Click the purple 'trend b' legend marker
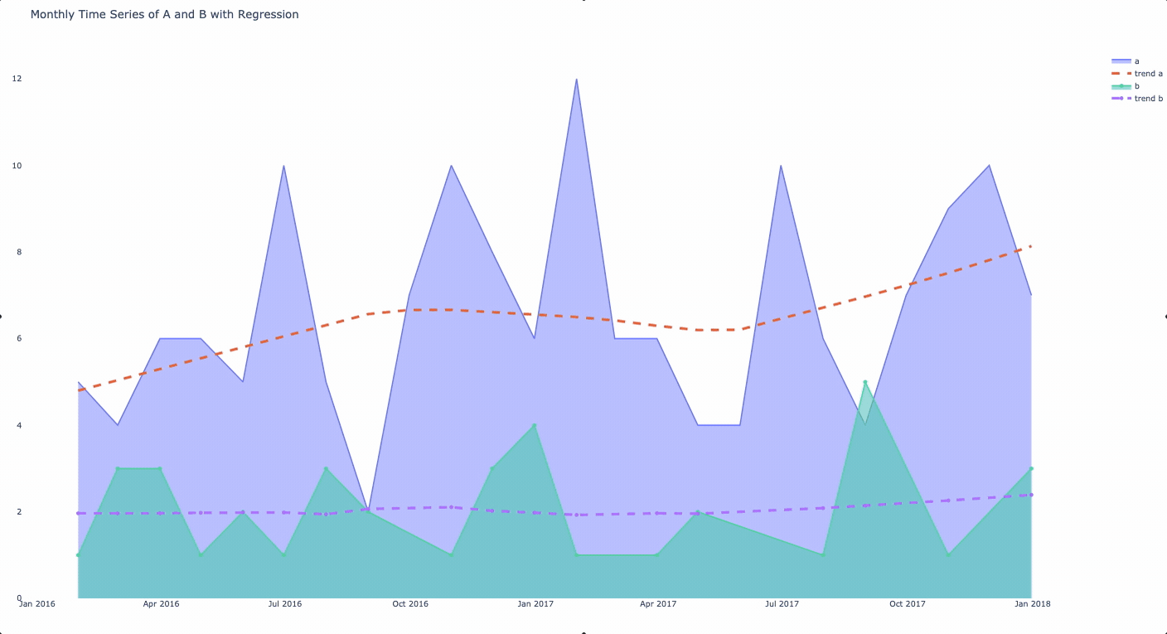 click(x=1121, y=99)
